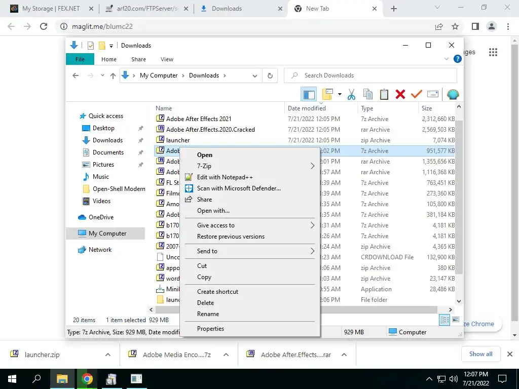The image size is (519, 389).
Task: Open the View ribbon tab
Action: 167,59
